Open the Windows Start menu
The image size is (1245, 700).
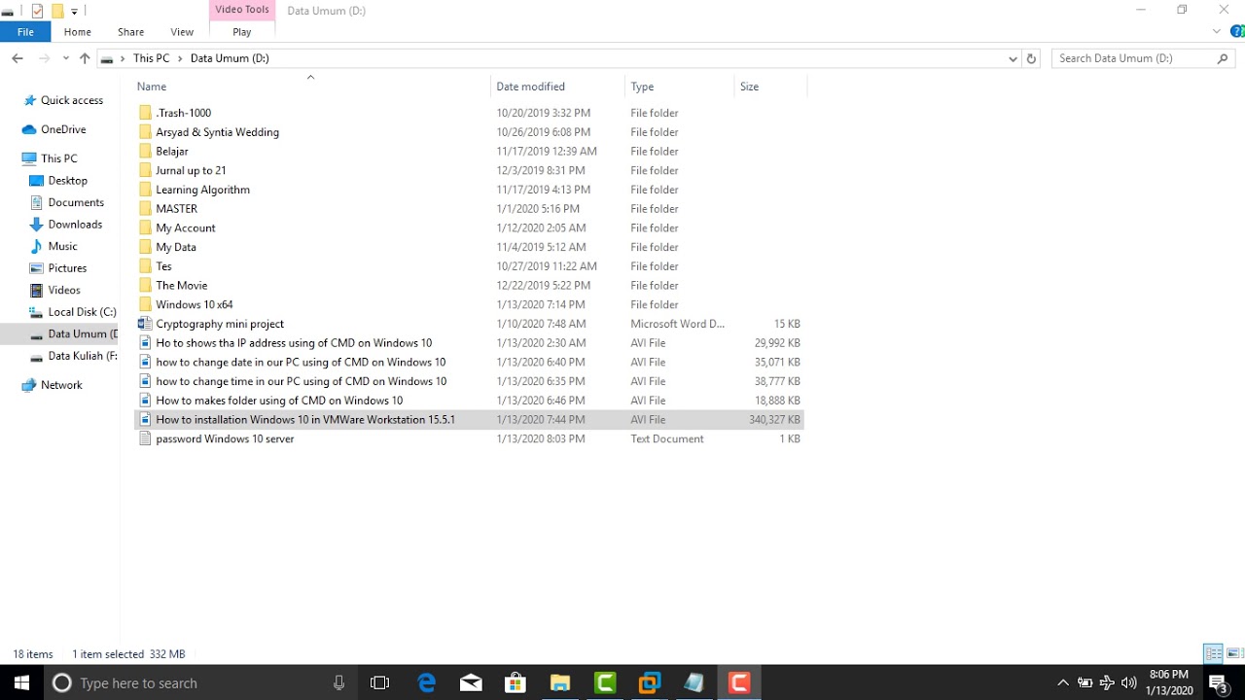tap(21, 682)
